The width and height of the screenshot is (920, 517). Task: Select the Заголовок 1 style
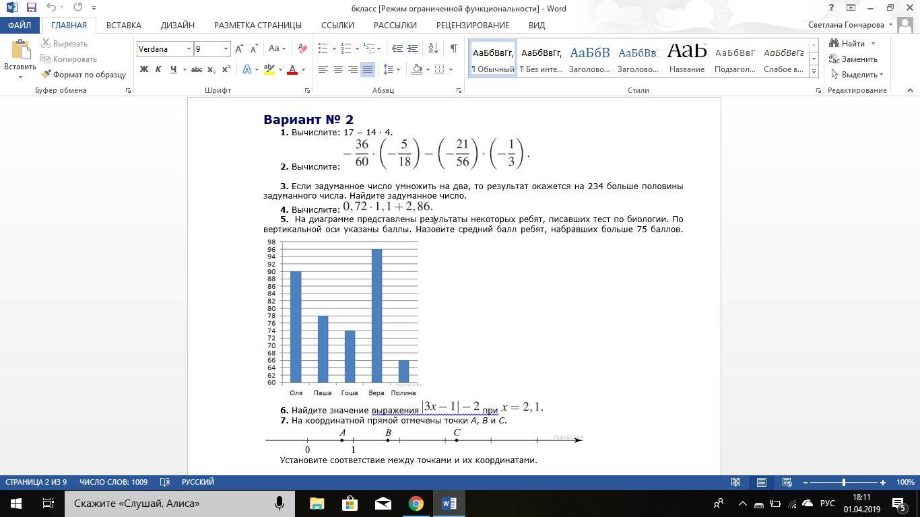coord(589,59)
